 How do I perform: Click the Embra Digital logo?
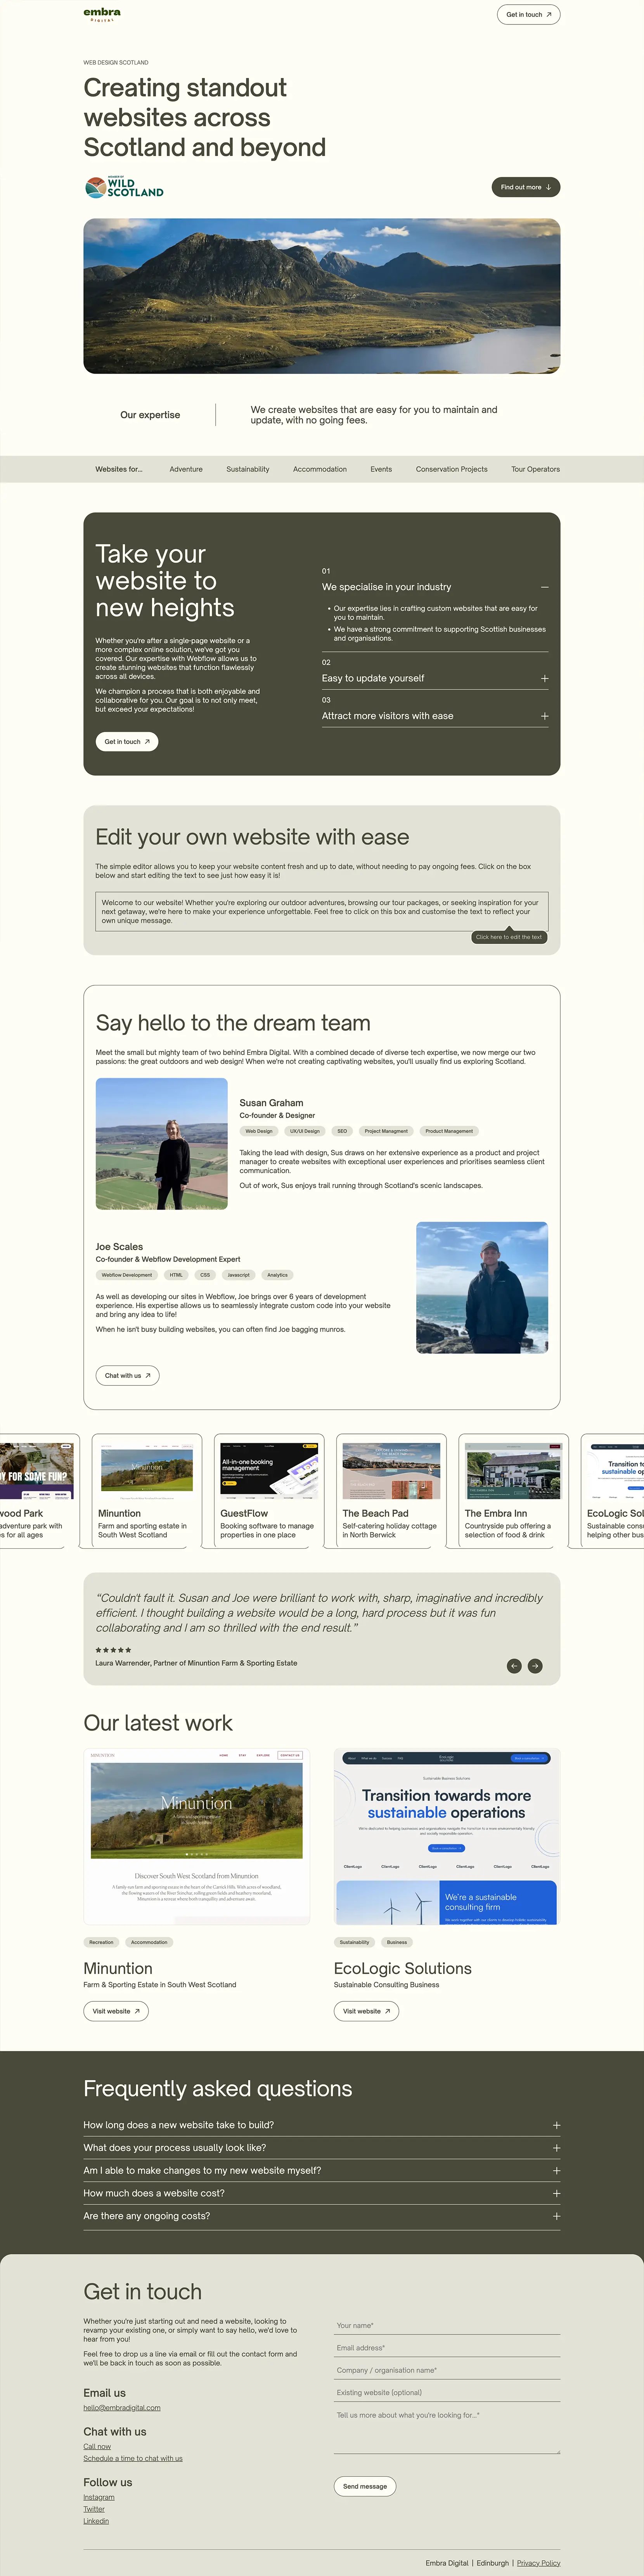tap(102, 14)
